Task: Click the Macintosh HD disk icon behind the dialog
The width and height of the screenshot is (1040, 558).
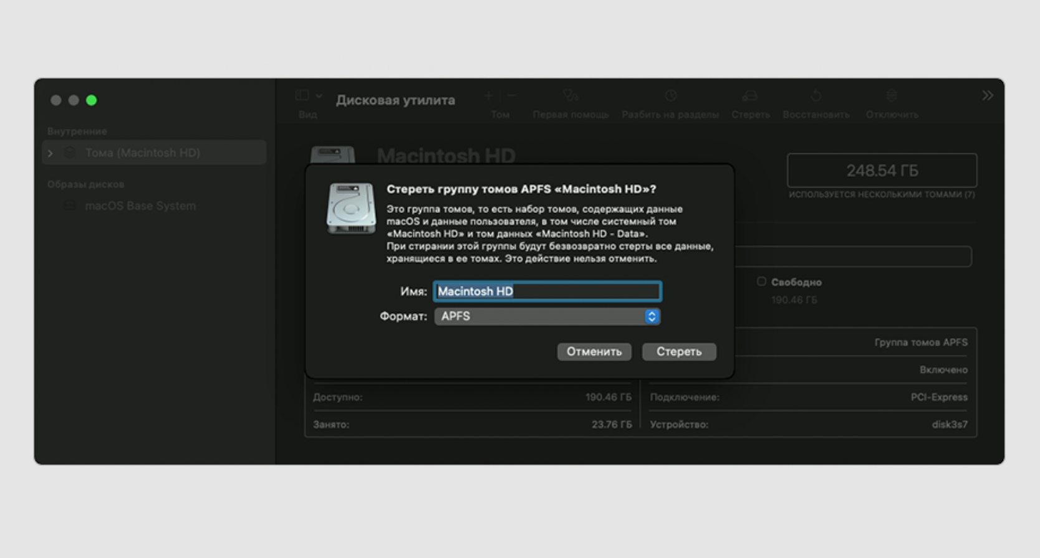Action: point(333,155)
